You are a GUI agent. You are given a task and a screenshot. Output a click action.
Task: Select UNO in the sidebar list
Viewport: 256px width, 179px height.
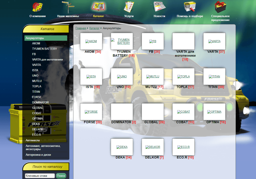click(x=35, y=76)
